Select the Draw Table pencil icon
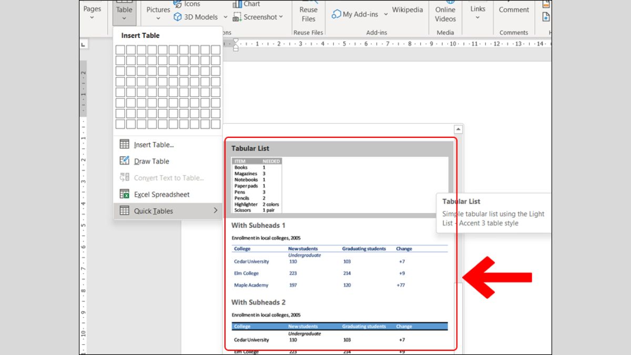Viewport: 631px width, 355px height. (x=125, y=161)
